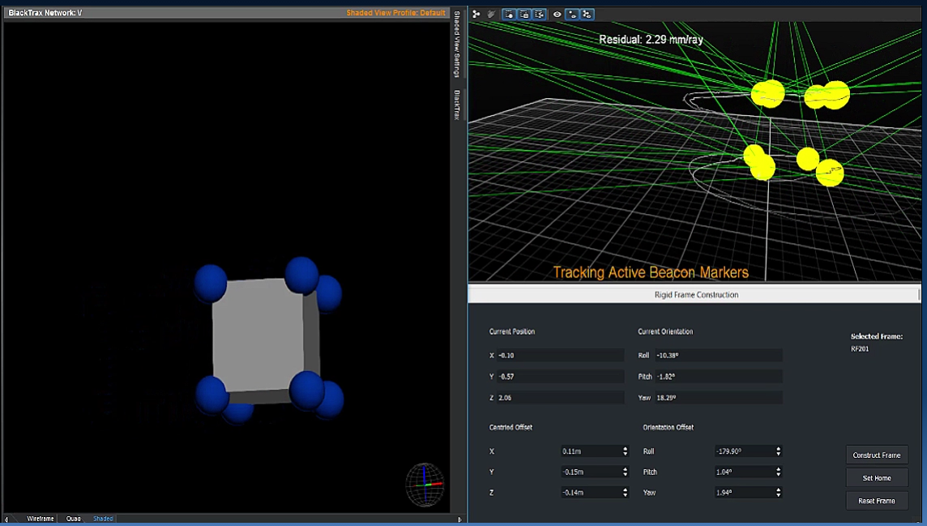The height and width of the screenshot is (526, 927).
Task: Select the beacon tracking icon at toolbar's right end
Action: (x=586, y=14)
